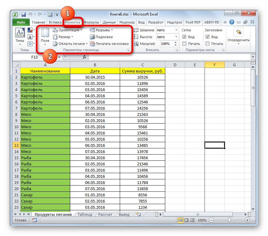Go to next sheet navigation arrow
Viewport: 268px width, 236px height.
pyautogui.click(x=24, y=214)
